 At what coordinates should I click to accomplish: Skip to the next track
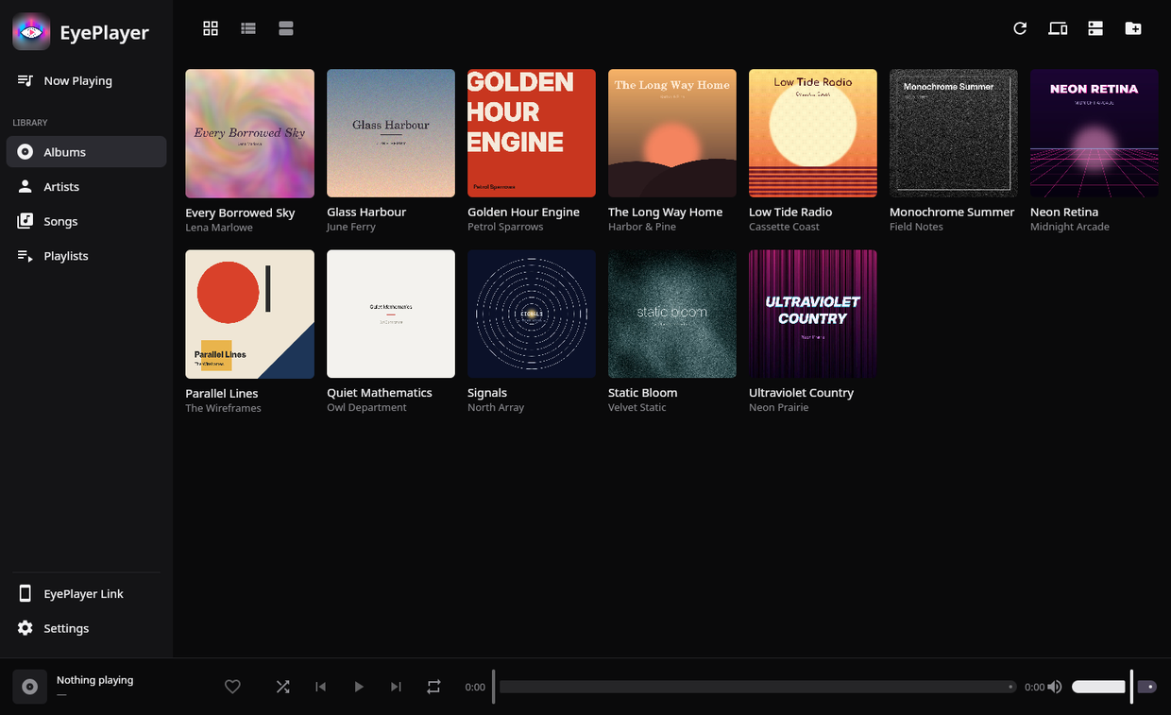point(396,687)
